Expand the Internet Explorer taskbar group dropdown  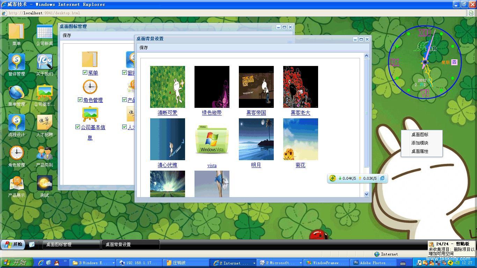click(254, 263)
